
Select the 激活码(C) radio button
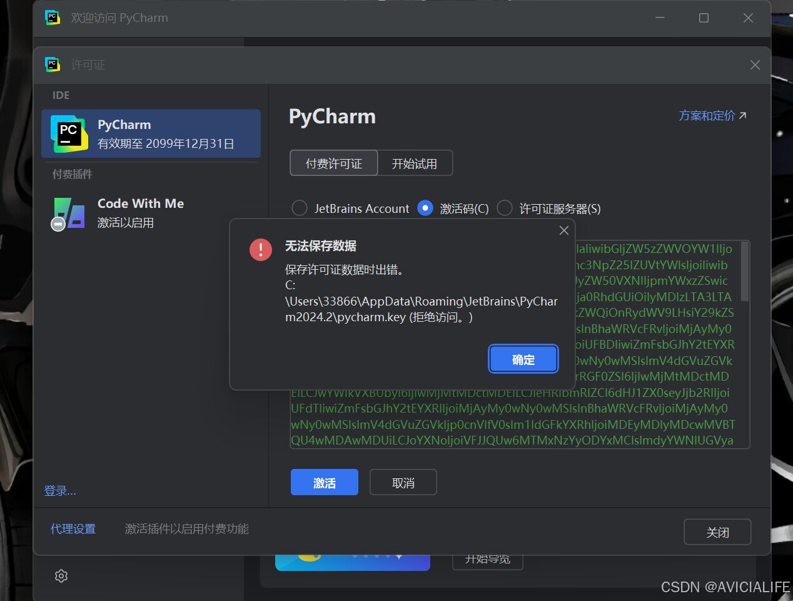[x=425, y=208]
